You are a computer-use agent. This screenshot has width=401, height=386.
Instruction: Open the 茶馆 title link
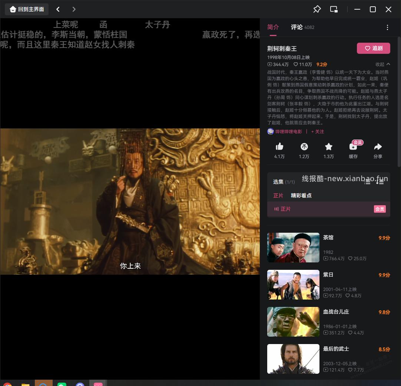(328, 238)
